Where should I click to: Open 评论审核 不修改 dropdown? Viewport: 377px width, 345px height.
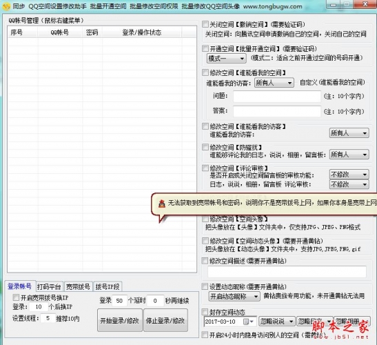[x=349, y=184]
